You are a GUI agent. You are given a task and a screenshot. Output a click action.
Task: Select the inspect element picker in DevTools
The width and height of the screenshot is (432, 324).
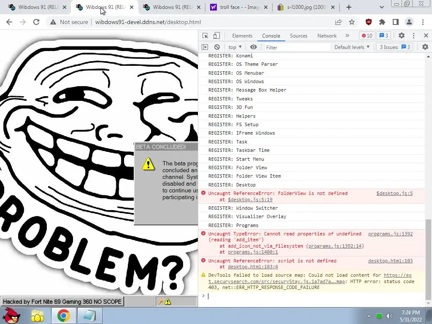coord(205,35)
